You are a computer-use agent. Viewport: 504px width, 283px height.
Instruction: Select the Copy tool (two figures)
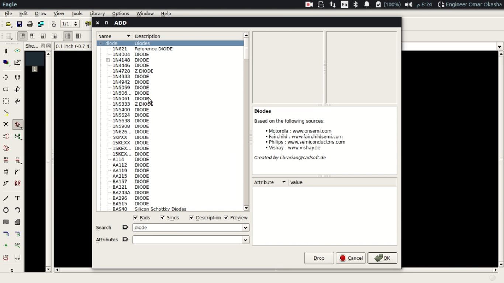click(x=17, y=77)
